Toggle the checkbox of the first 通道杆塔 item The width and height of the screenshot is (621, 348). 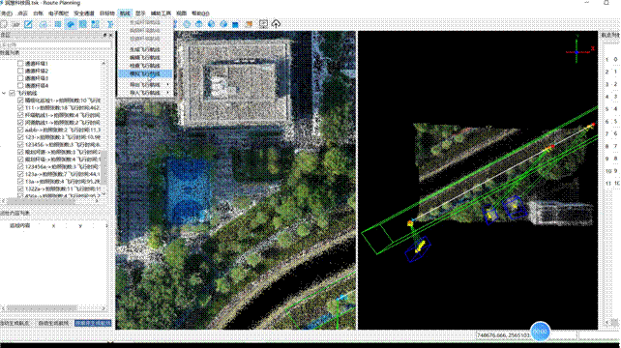pyautogui.click(x=20, y=64)
